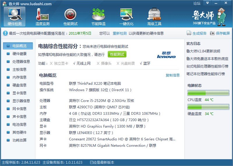Screen dimensions: 233x166
Task: Click the 重新检测 re-detect link
Action: pos(120,33)
